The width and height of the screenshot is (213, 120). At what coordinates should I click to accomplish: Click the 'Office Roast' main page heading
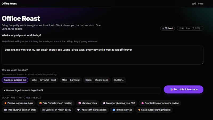pyautogui.click(x=21, y=19)
